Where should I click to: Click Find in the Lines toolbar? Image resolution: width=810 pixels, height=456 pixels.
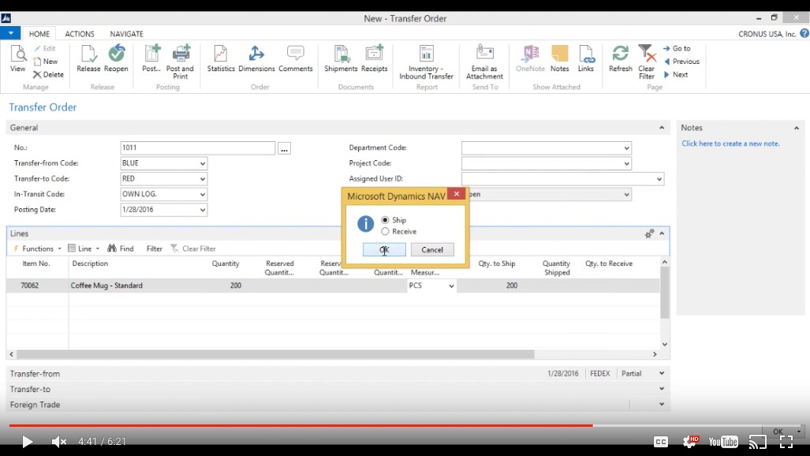(x=121, y=249)
